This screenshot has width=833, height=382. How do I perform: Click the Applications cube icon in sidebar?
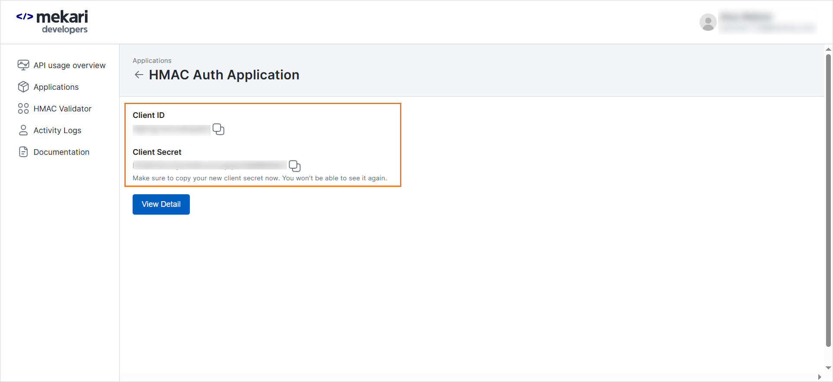(23, 87)
